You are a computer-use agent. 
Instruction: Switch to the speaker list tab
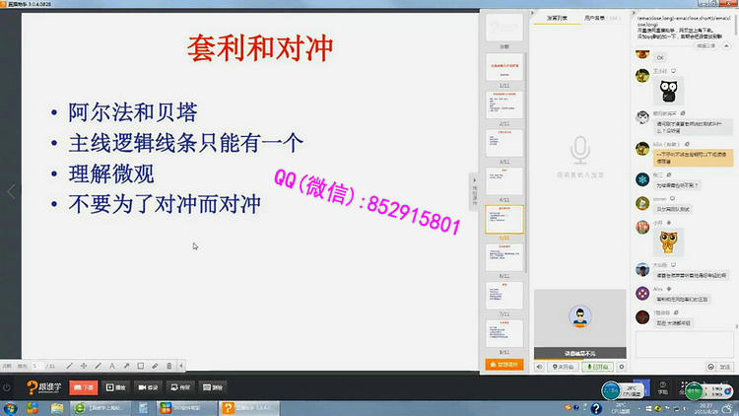click(x=559, y=18)
